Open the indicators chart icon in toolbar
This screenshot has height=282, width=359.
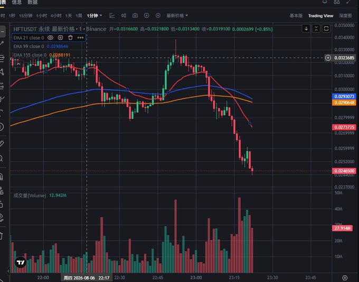(x=112, y=15)
